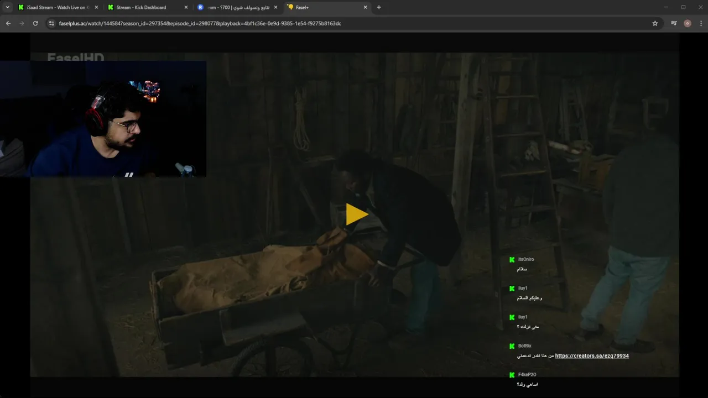Image resolution: width=708 pixels, height=398 pixels.
Task: Click the chat message 'وعليكم السلام'
Action: point(529,298)
